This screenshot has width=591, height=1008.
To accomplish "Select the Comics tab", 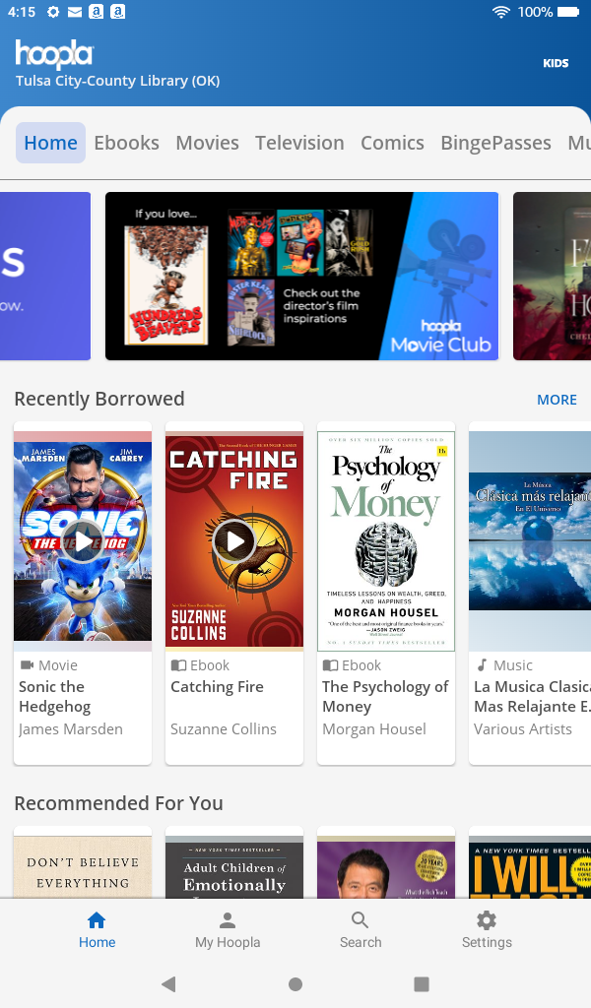I will (392, 143).
